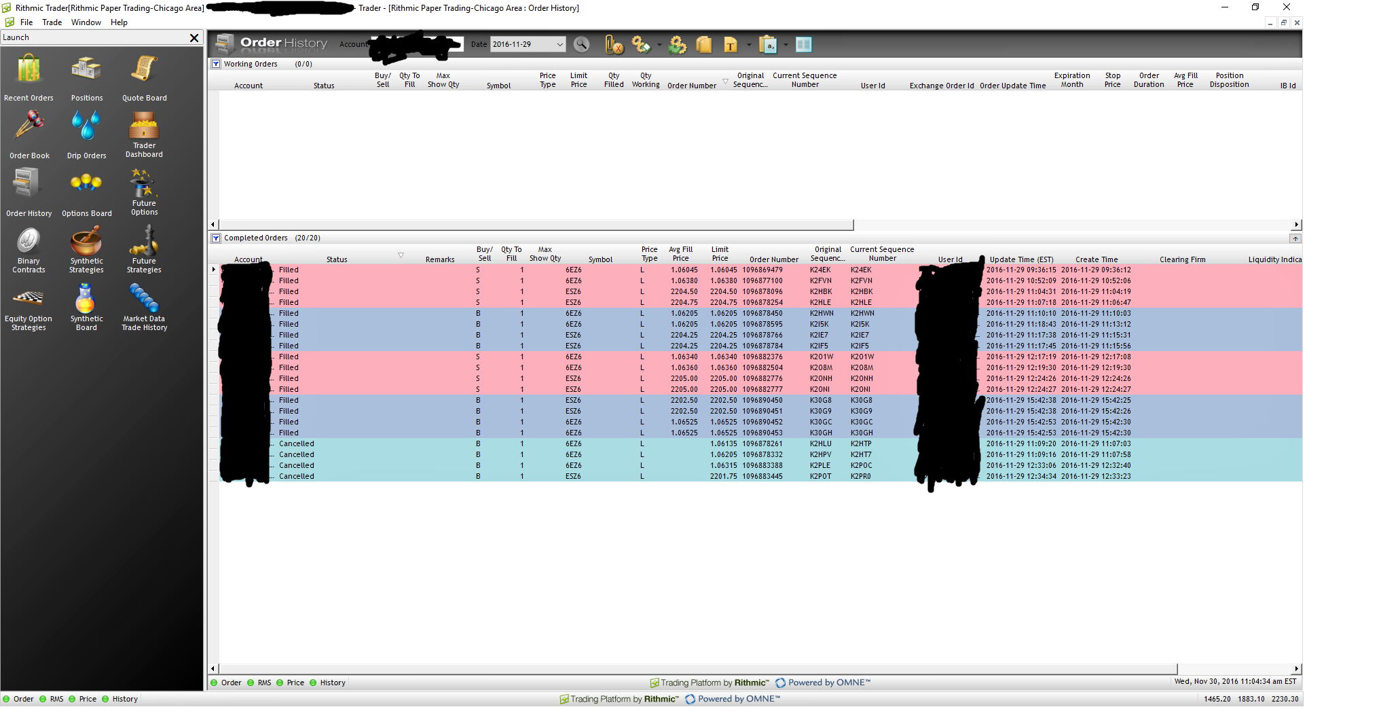The image size is (1381, 726).
Task: Open the Help menu
Action: point(119,22)
